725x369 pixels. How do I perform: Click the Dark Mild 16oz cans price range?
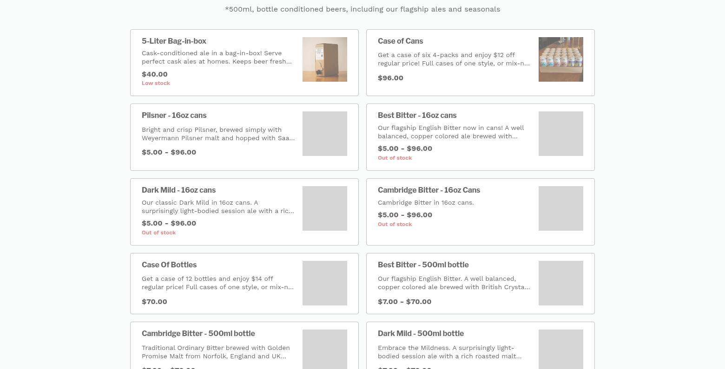(x=169, y=223)
